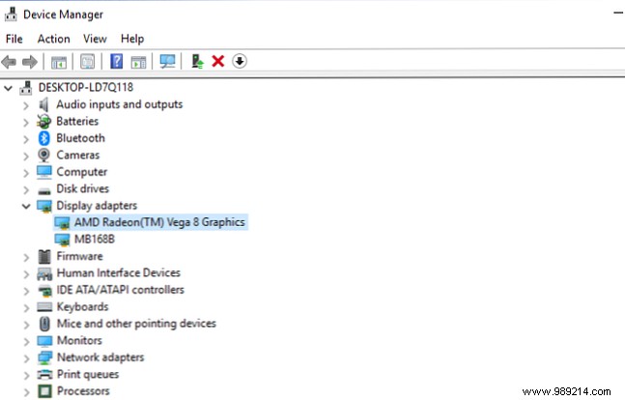Image resolution: width=625 pixels, height=400 pixels.
Task: Expand Audio inputs and outputs
Action: (x=26, y=105)
